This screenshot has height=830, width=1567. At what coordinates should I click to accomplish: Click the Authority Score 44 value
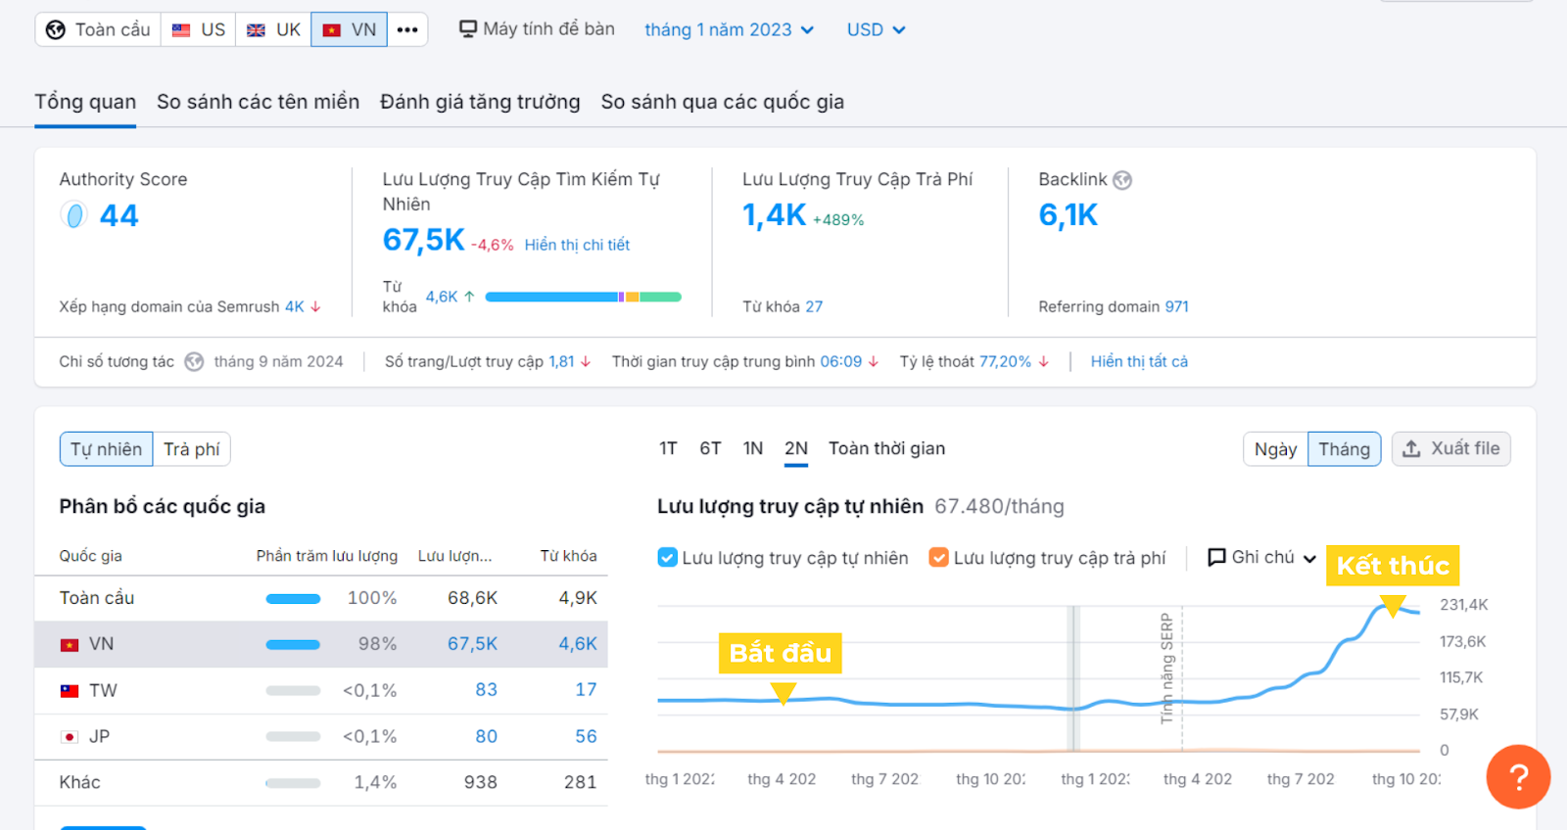(x=119, y=215)
